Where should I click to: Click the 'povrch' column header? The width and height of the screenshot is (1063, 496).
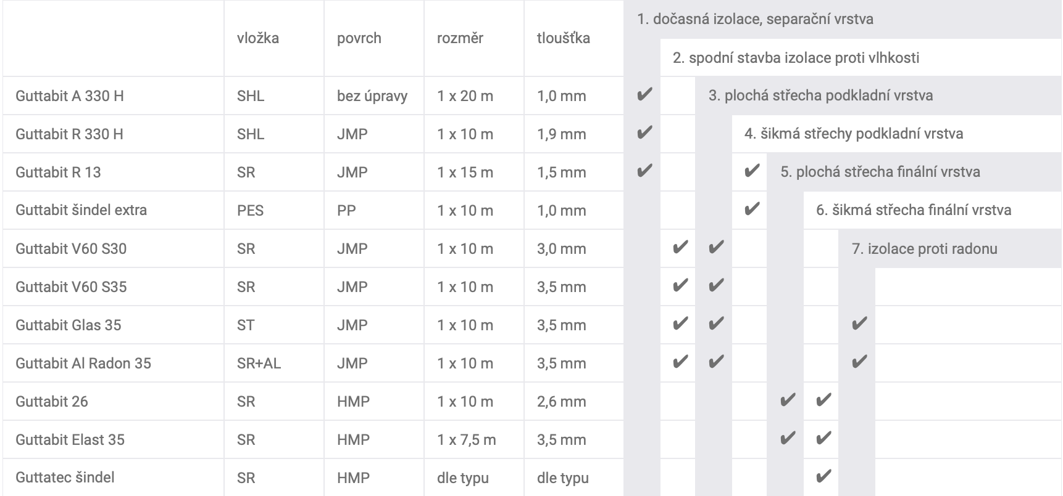click(359, 38)
